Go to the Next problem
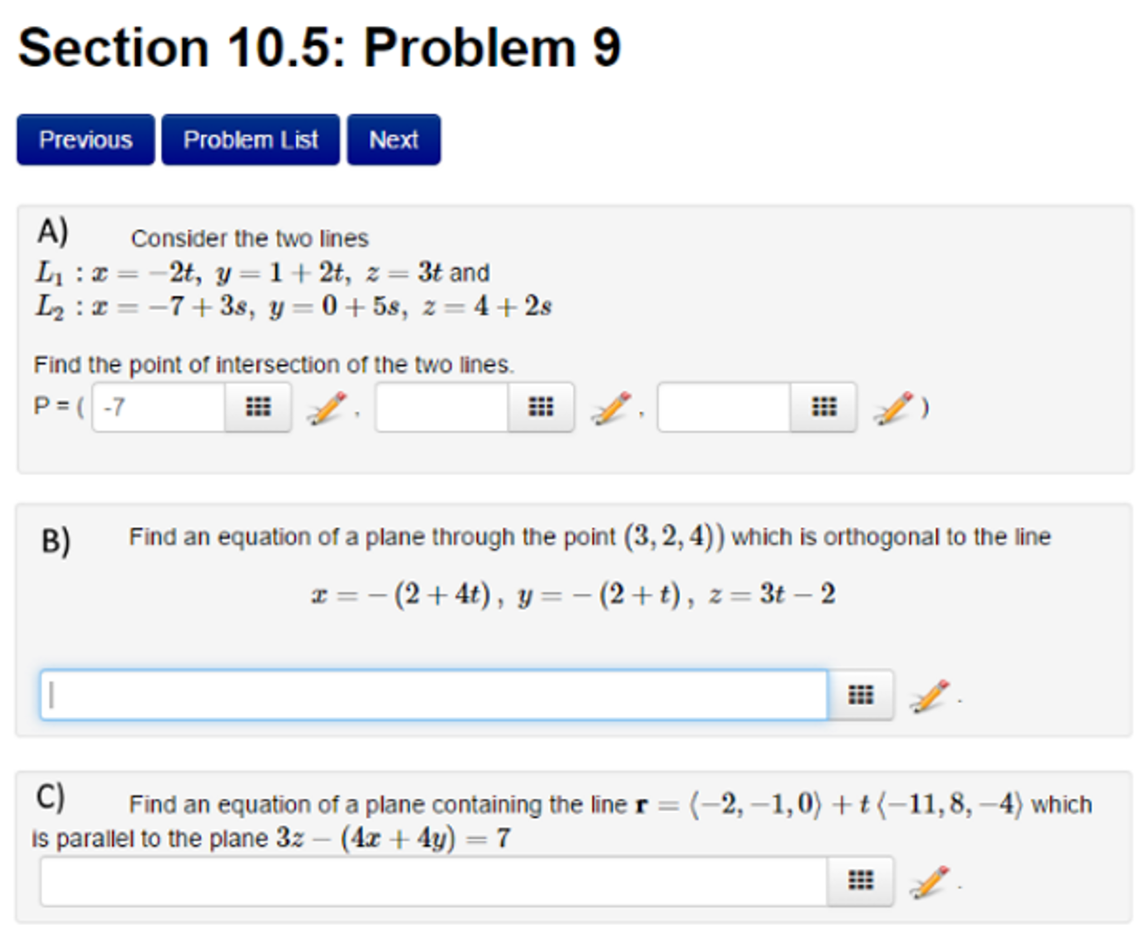 [x=394, y=140]
